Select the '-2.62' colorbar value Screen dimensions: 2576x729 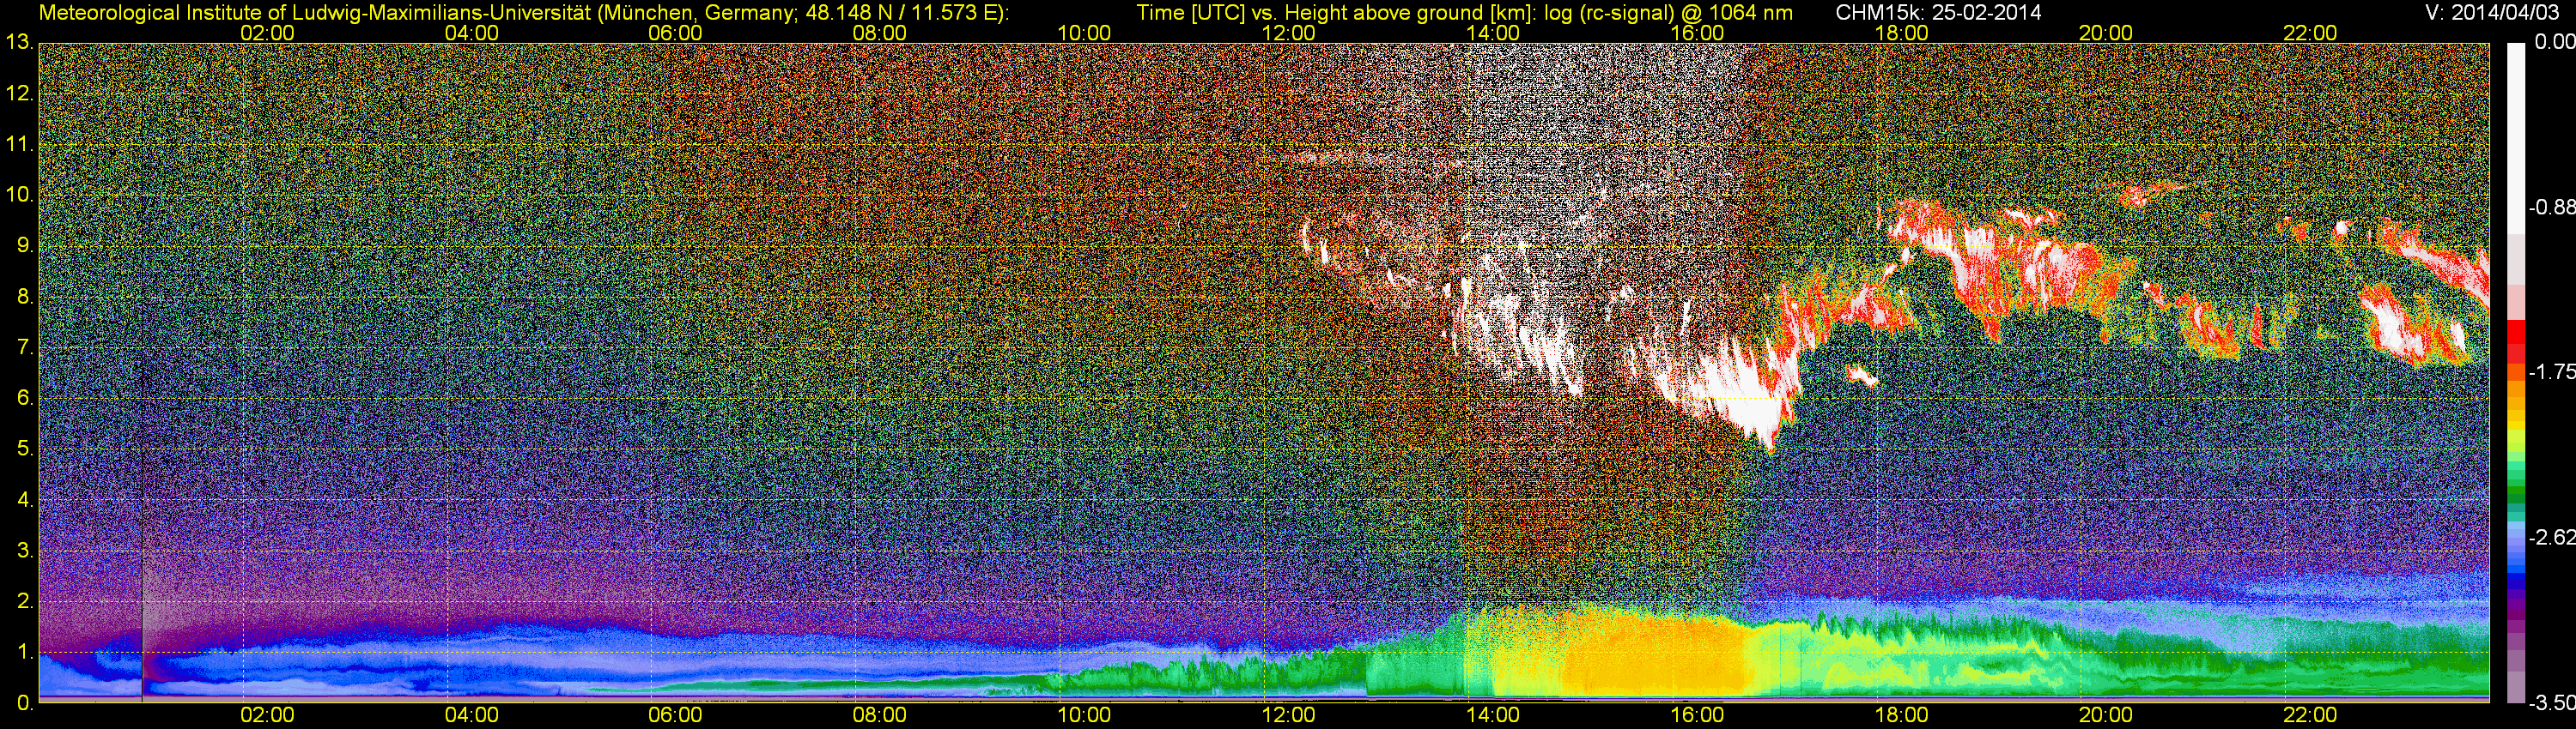point(2550,537)
